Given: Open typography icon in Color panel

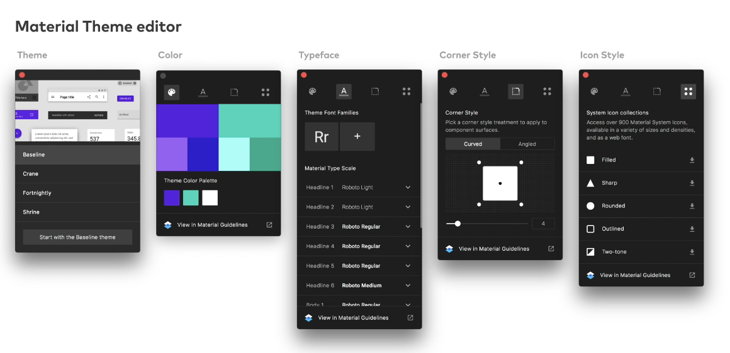Looking at the screenshot, I should (x=203, y=92).
